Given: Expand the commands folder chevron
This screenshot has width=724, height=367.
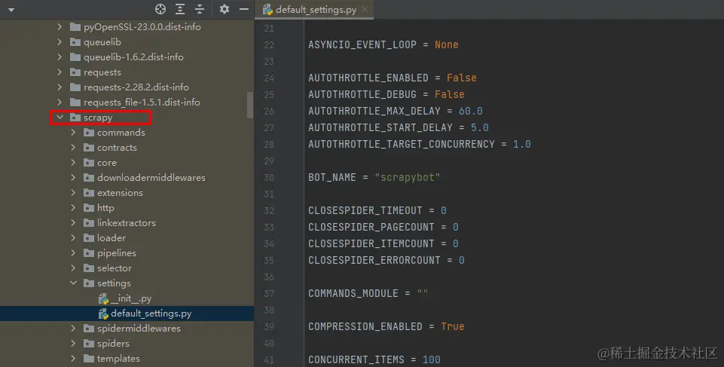Looking at the screenshot, I should pos(73,133).
